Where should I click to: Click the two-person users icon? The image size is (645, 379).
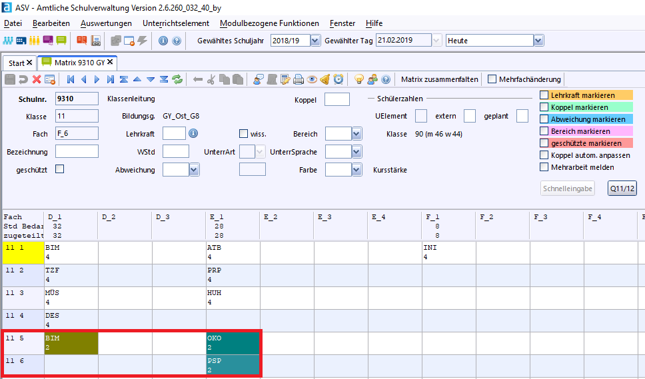point(372,79)
